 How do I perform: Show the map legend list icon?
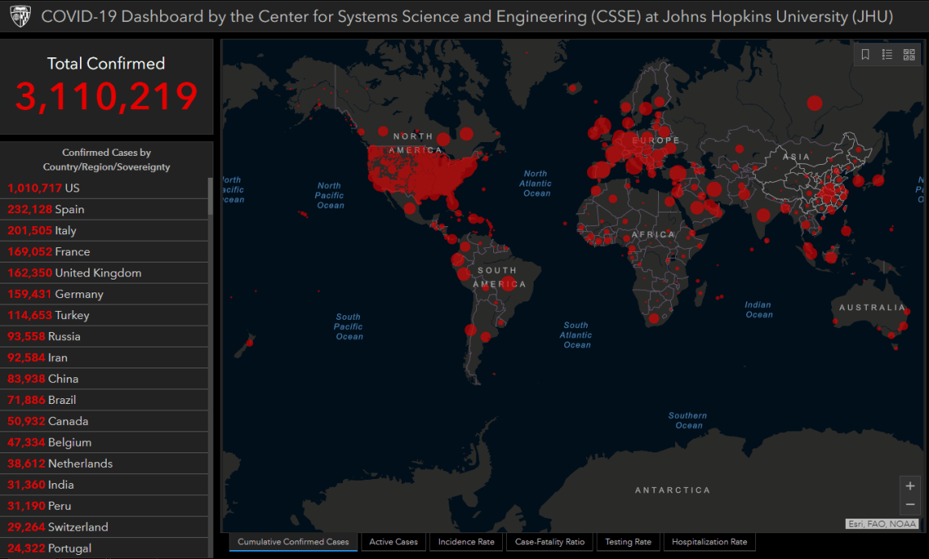887,55
